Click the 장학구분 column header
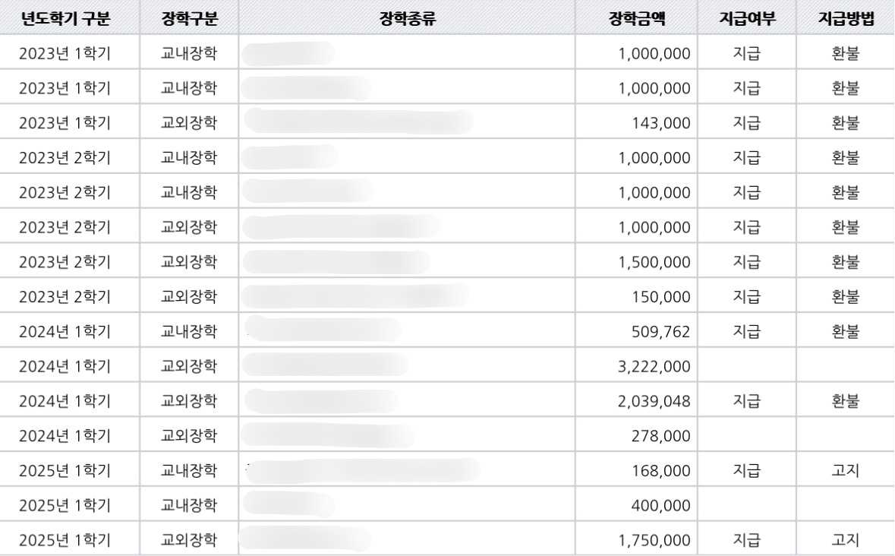This screenshot has height=556, width=895. pyautogui.click(x=189, y=17)
